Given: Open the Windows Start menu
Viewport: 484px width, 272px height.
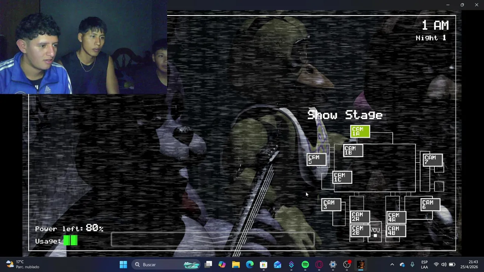Looking at the screenshot, I should pyautogui.click(x=123, y=264).
